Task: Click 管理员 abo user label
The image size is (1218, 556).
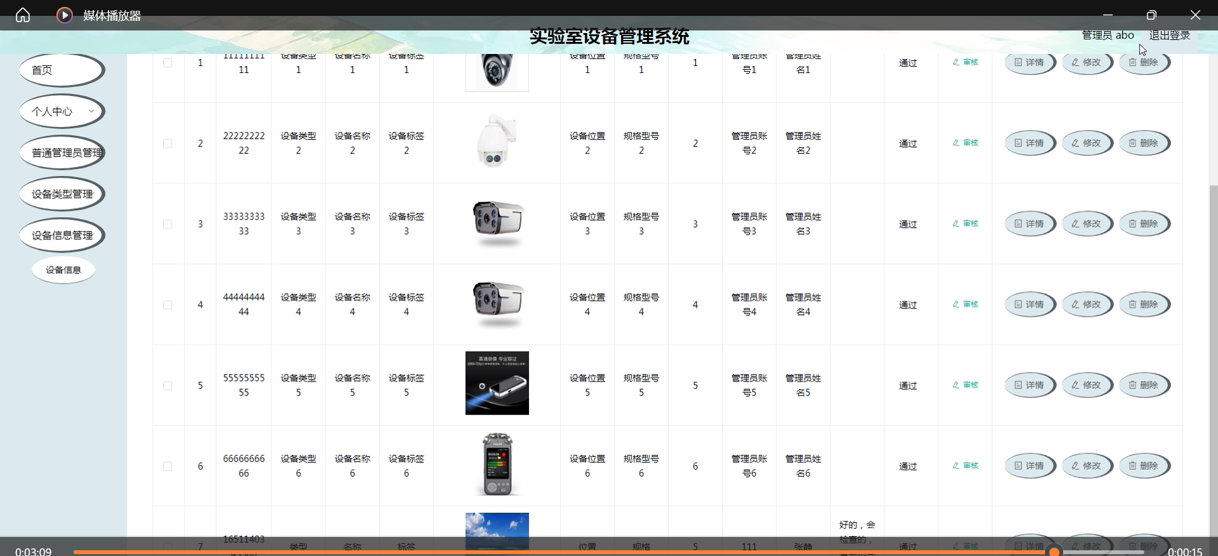Action: tap(1108, 36)
